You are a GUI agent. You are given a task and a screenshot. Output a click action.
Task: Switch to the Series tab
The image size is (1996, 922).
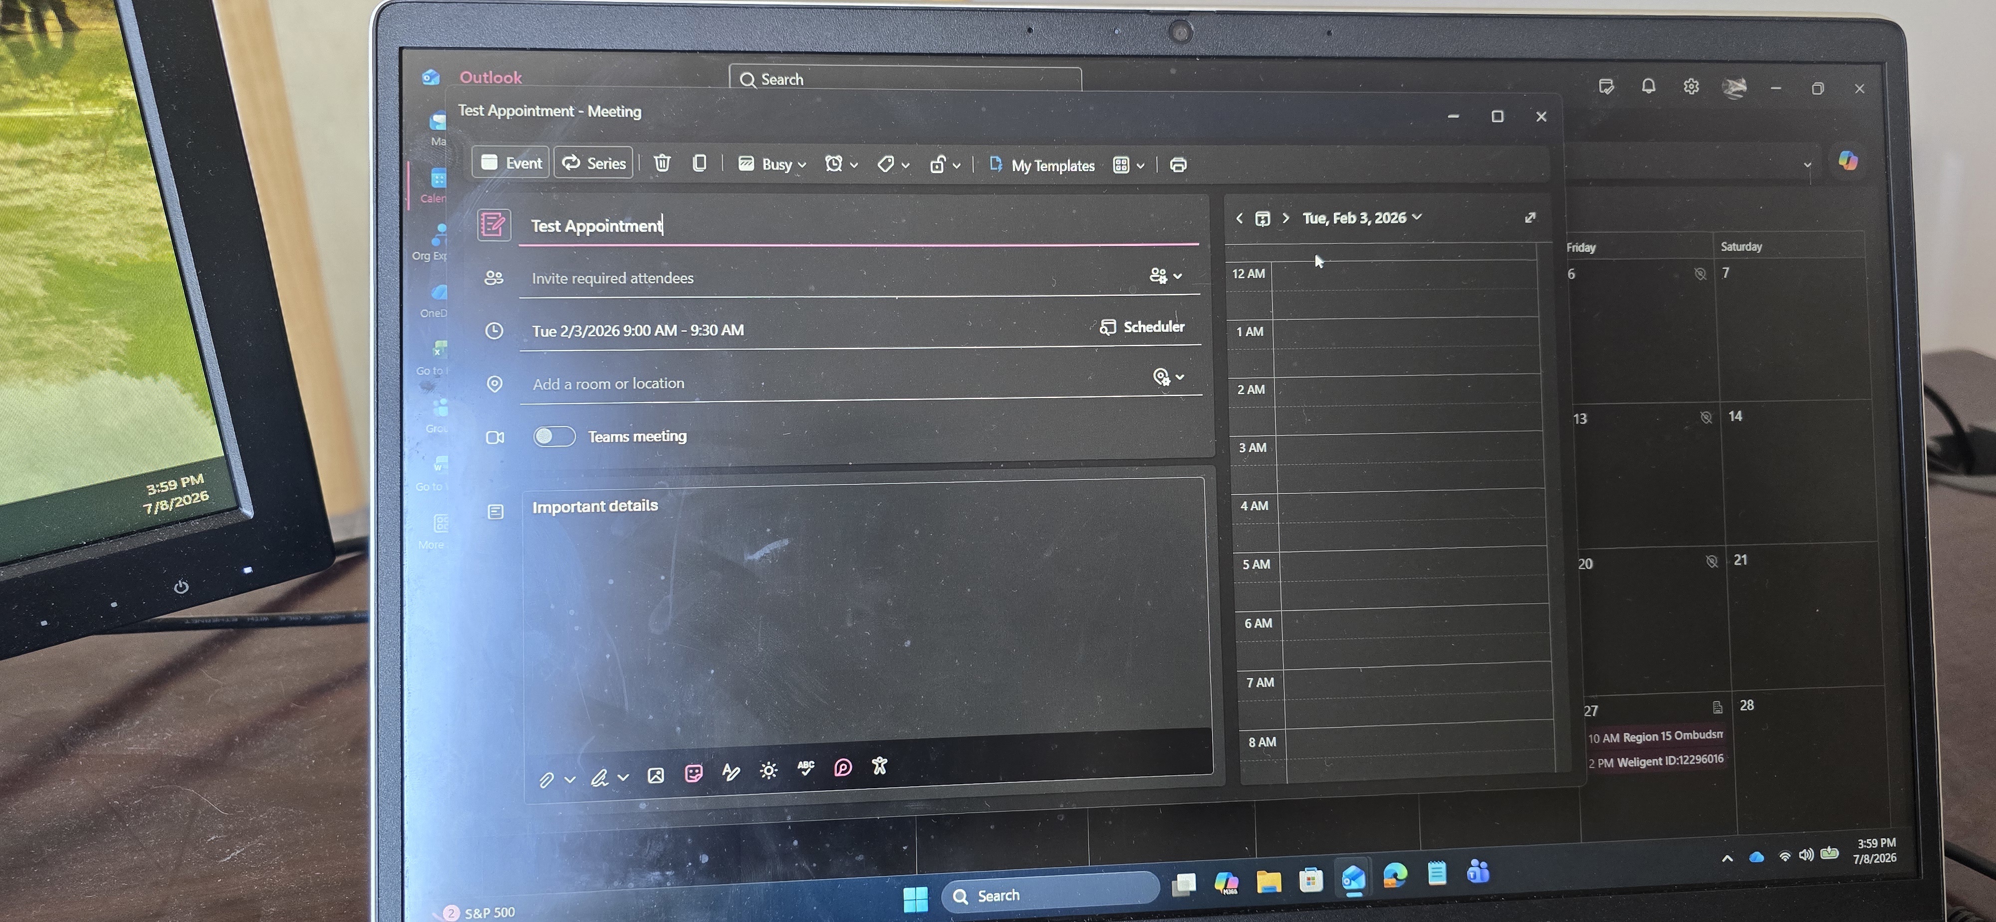point(593,163)
